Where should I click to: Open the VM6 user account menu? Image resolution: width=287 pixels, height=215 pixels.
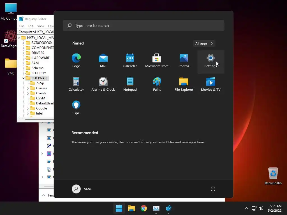point(82,189)
